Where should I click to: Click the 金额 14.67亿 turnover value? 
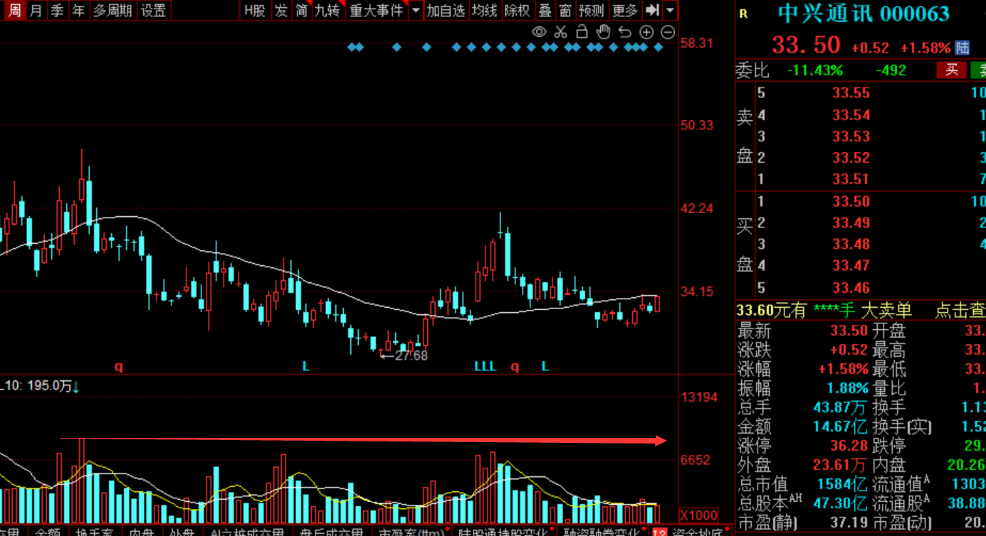click(x=840, y=427)
